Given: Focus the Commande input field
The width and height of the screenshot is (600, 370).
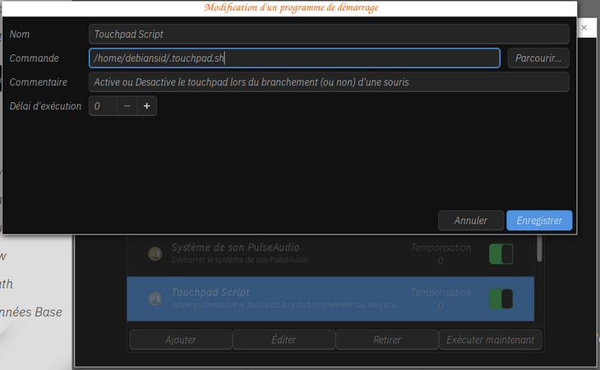Looking at the screenshot, I should click(x=294, y=58).
